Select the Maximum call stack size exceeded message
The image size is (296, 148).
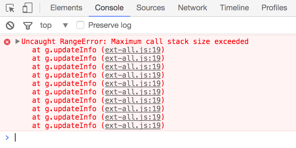[180, 41]
